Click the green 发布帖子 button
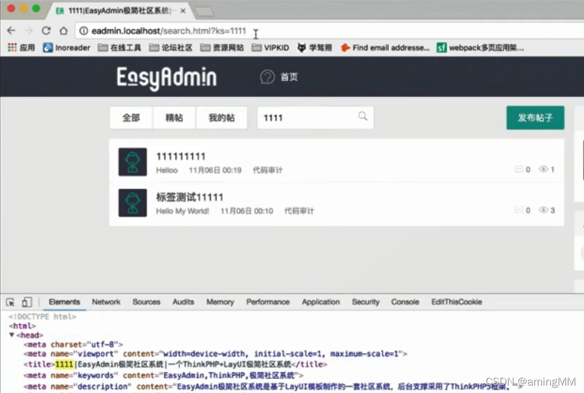This screenshot has width=584, height=393. pyautogui.click(x=535, y=117)
